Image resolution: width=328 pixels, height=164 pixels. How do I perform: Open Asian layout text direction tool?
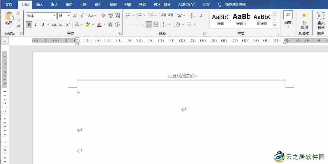click(x=179, y=16)
